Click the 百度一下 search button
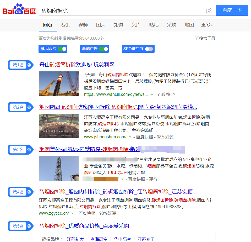 point(232,10)
